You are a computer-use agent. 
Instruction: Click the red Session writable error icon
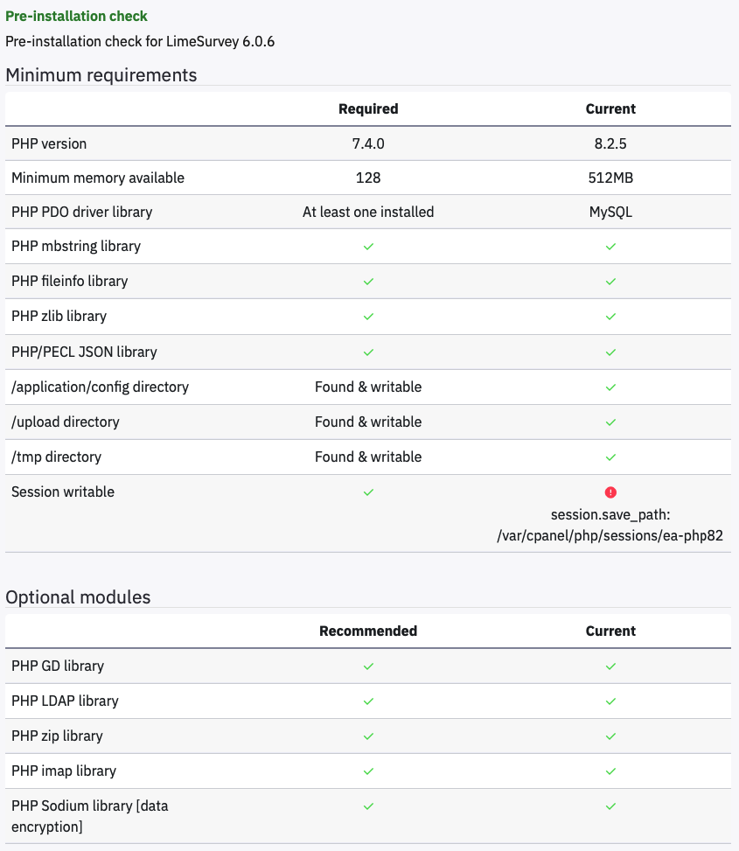[x=610, y=492]
